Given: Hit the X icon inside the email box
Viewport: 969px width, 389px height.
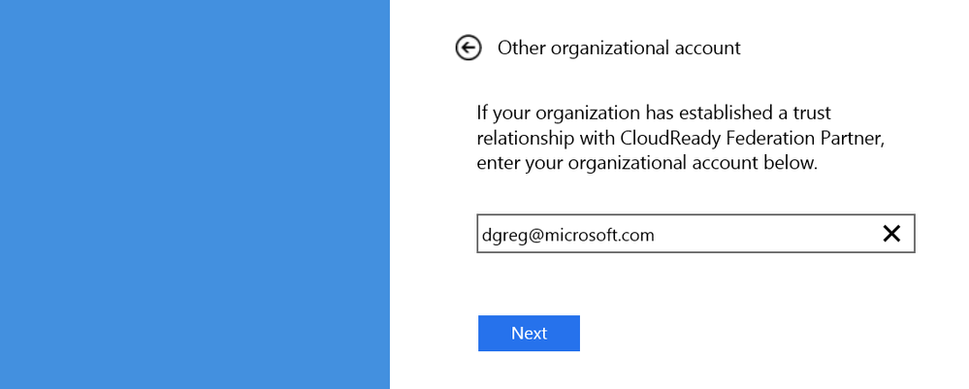Looking at the screenshot, I should pos(890,234).
